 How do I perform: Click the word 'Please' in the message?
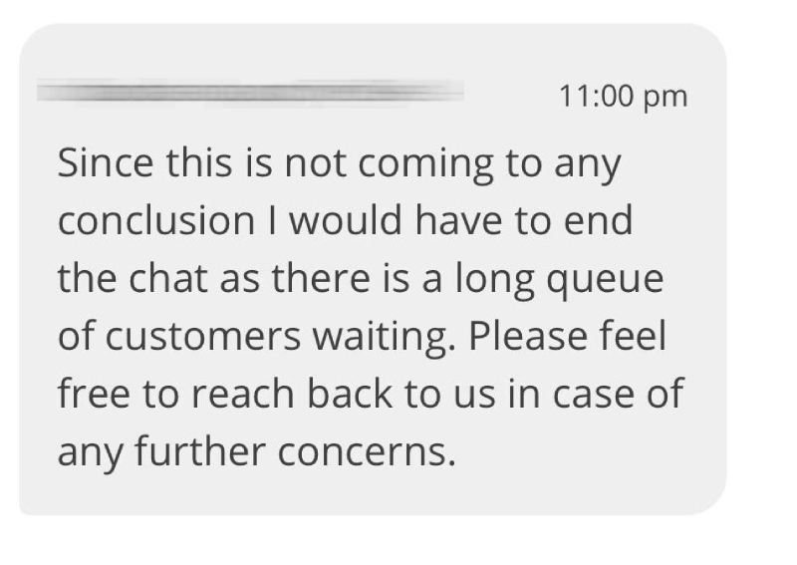tap(528, 336)
